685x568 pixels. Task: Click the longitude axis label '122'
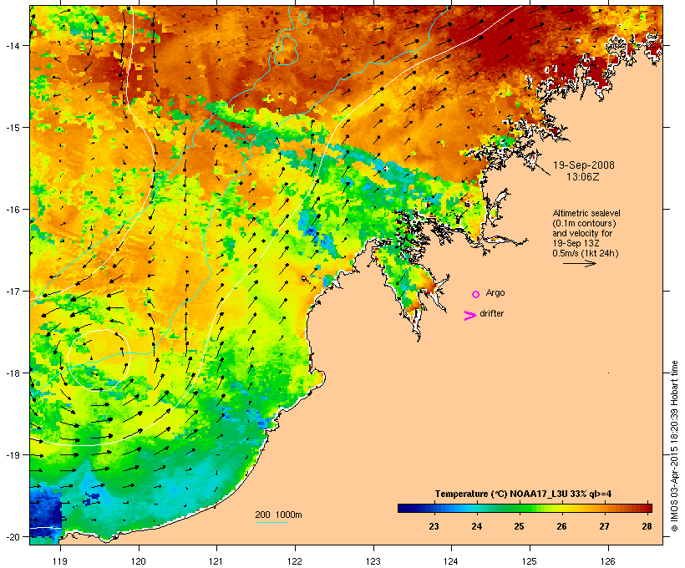(x=295, y=561)
